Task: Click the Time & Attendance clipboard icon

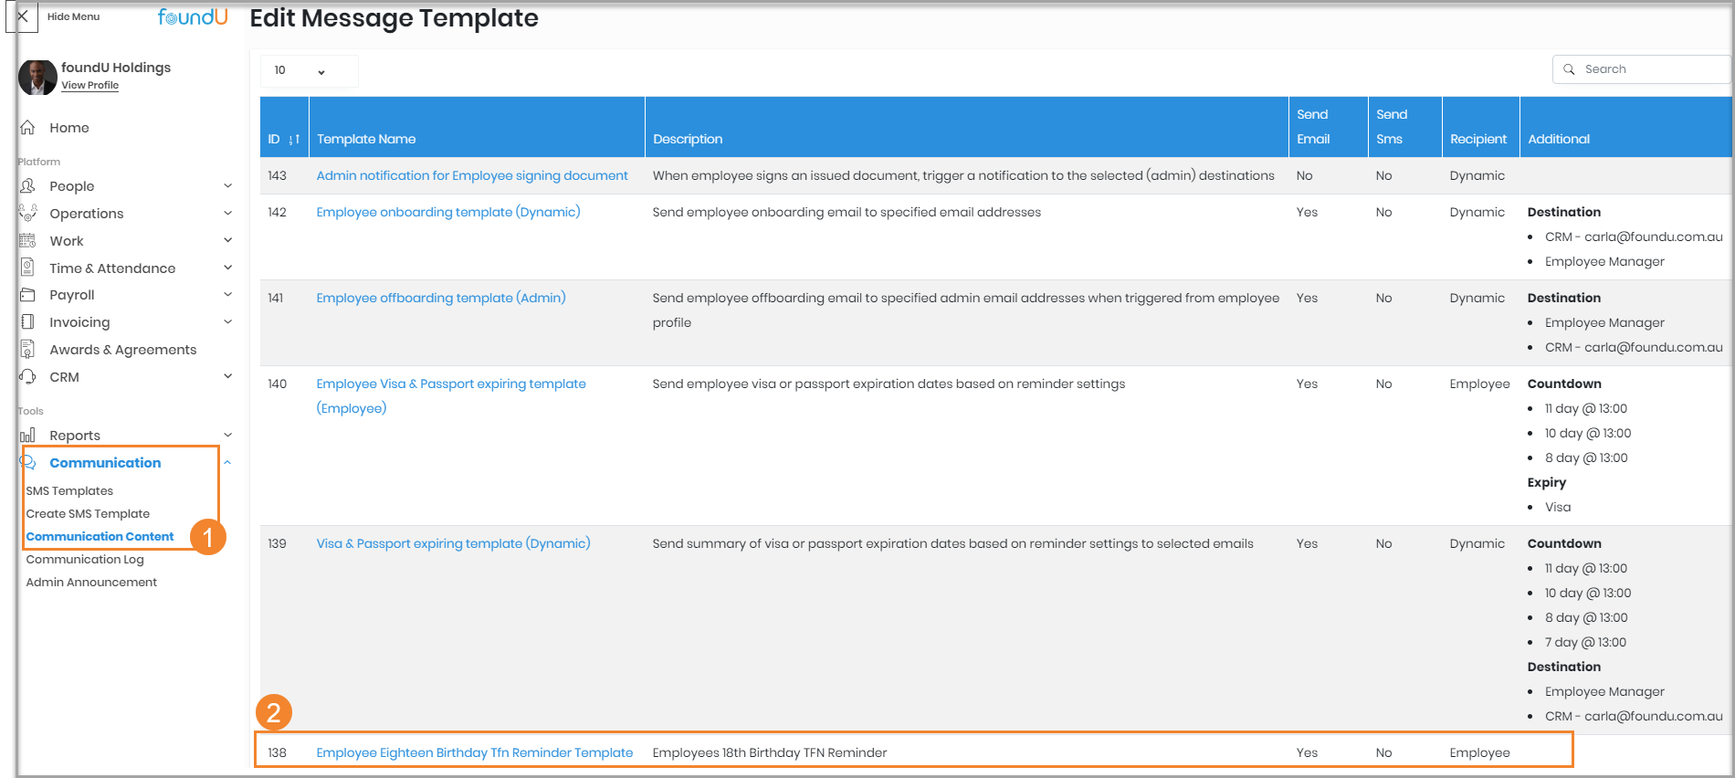Action: (x=28, y=268)
